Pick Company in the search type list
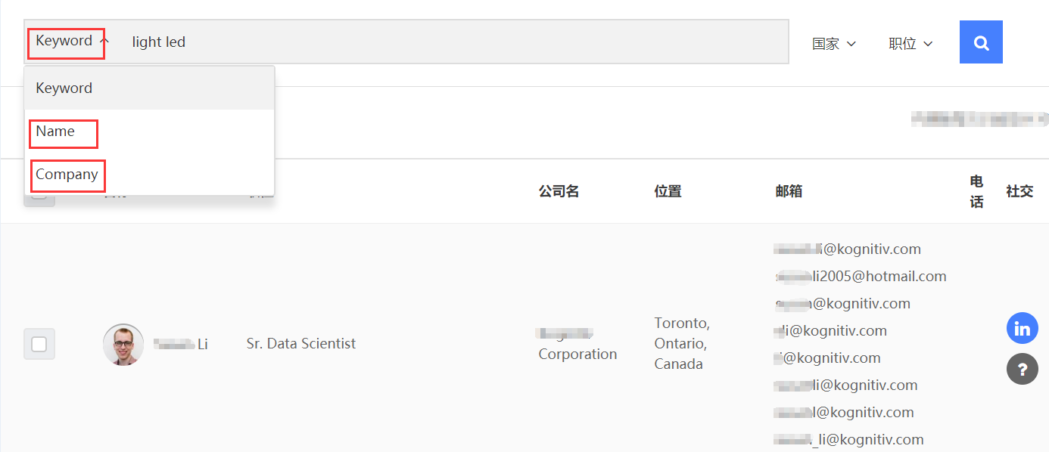Viewport: 1049px width, 452px height. [67, 175]
